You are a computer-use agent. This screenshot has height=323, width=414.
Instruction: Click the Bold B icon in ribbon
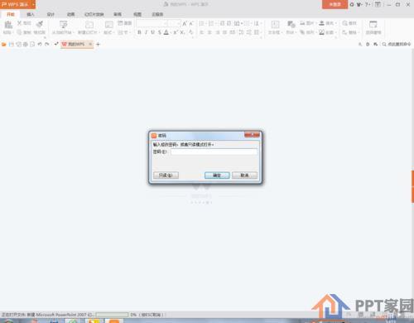139,32
